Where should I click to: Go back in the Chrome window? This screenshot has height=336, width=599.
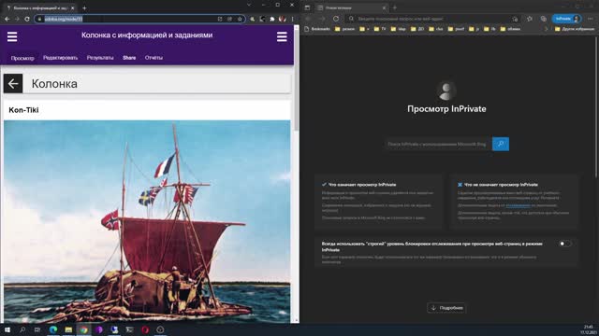[7, 19]
